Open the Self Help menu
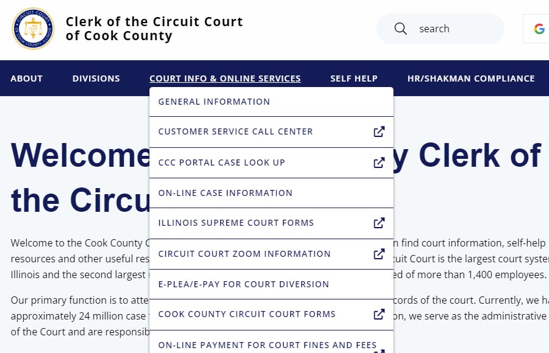Screen dimensions: 549x353 click(354, 79)
